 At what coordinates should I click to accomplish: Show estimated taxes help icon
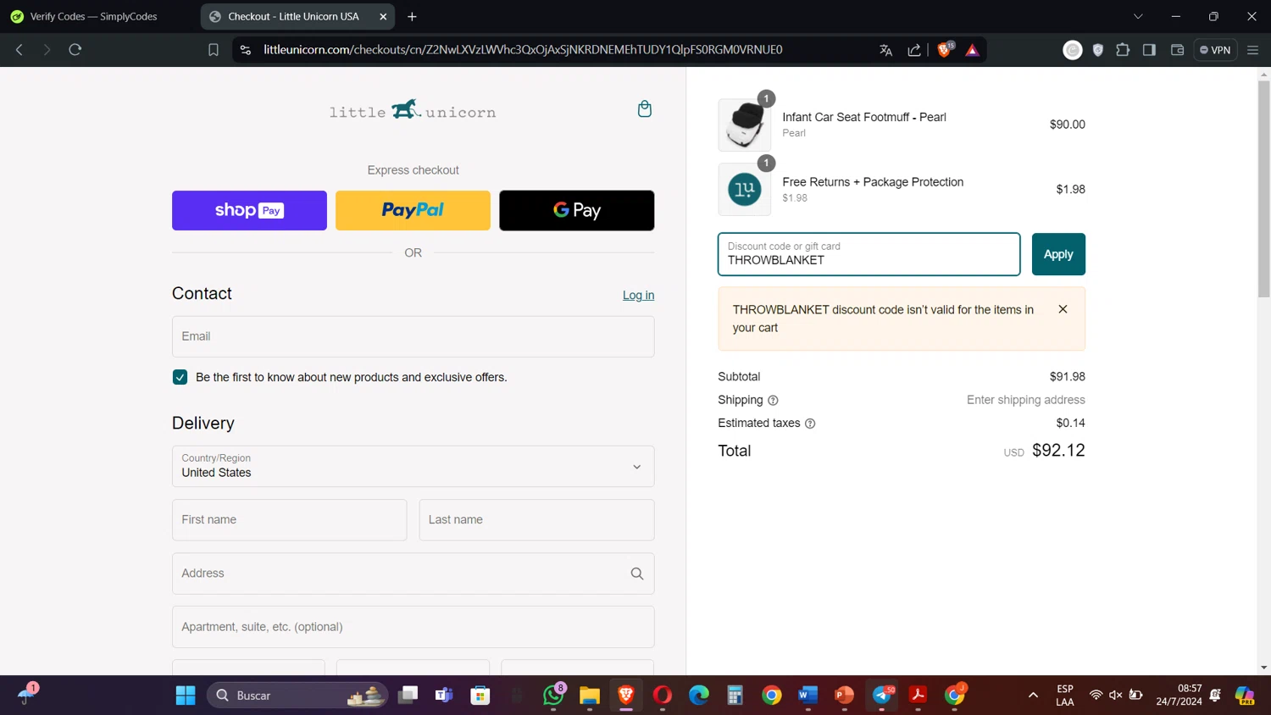tap(810, 424)
